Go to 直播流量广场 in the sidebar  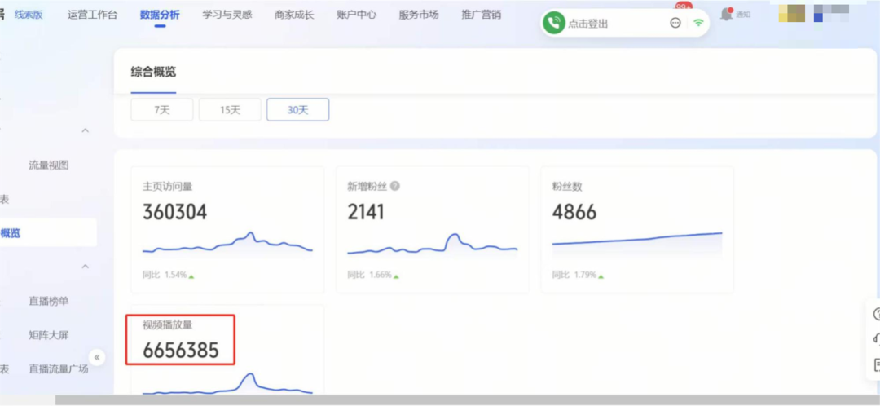(58, 369)
